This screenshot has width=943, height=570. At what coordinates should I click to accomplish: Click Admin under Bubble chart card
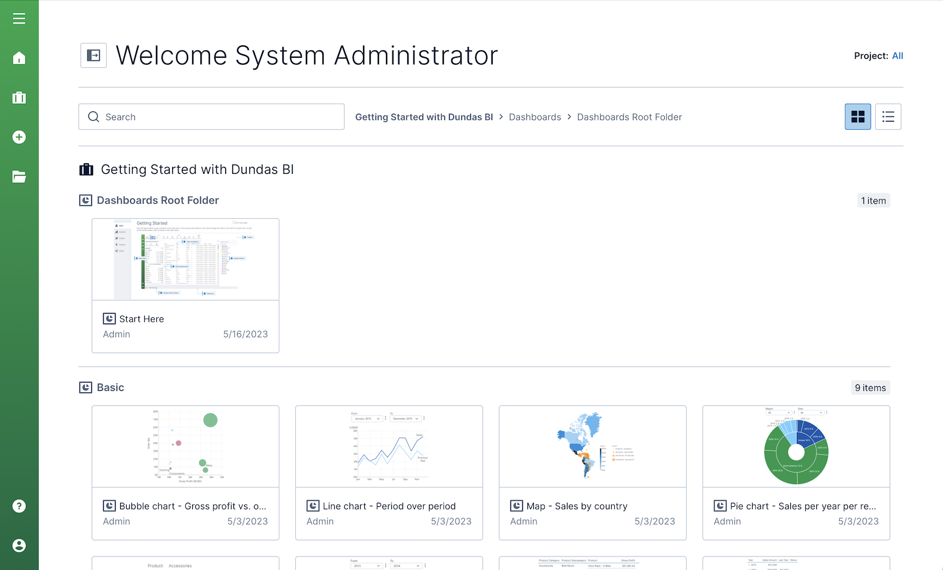(117, 522)
